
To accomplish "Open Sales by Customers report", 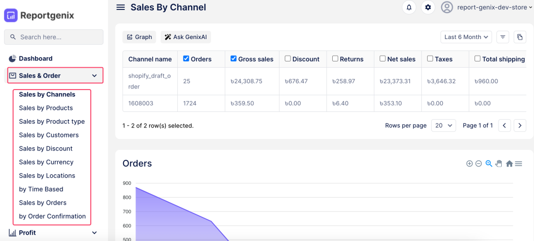I will coord(48,135).
